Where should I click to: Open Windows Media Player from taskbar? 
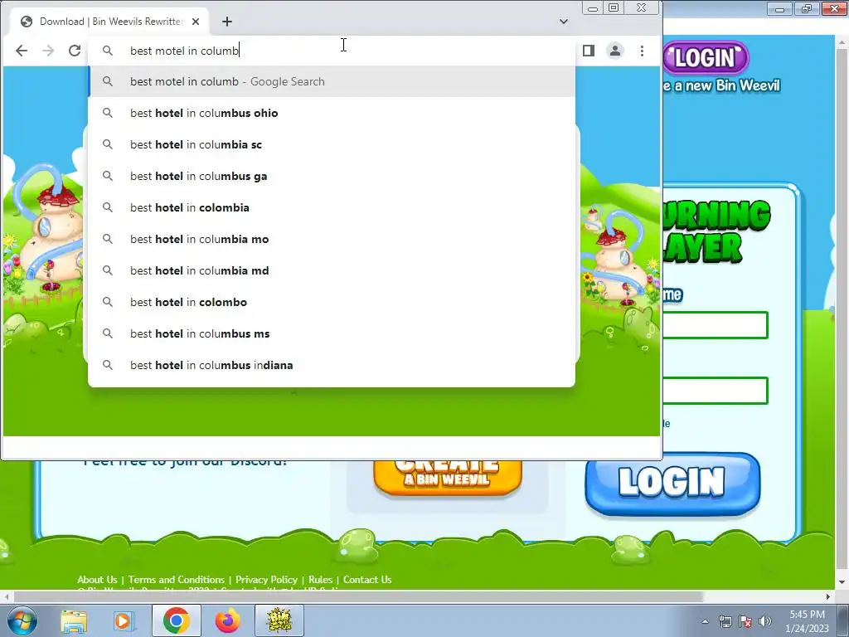(124, 620)
